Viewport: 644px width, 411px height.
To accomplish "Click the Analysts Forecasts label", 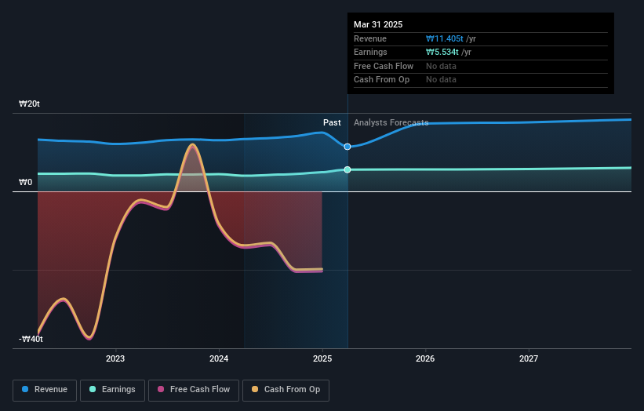I will click(391, 123).
